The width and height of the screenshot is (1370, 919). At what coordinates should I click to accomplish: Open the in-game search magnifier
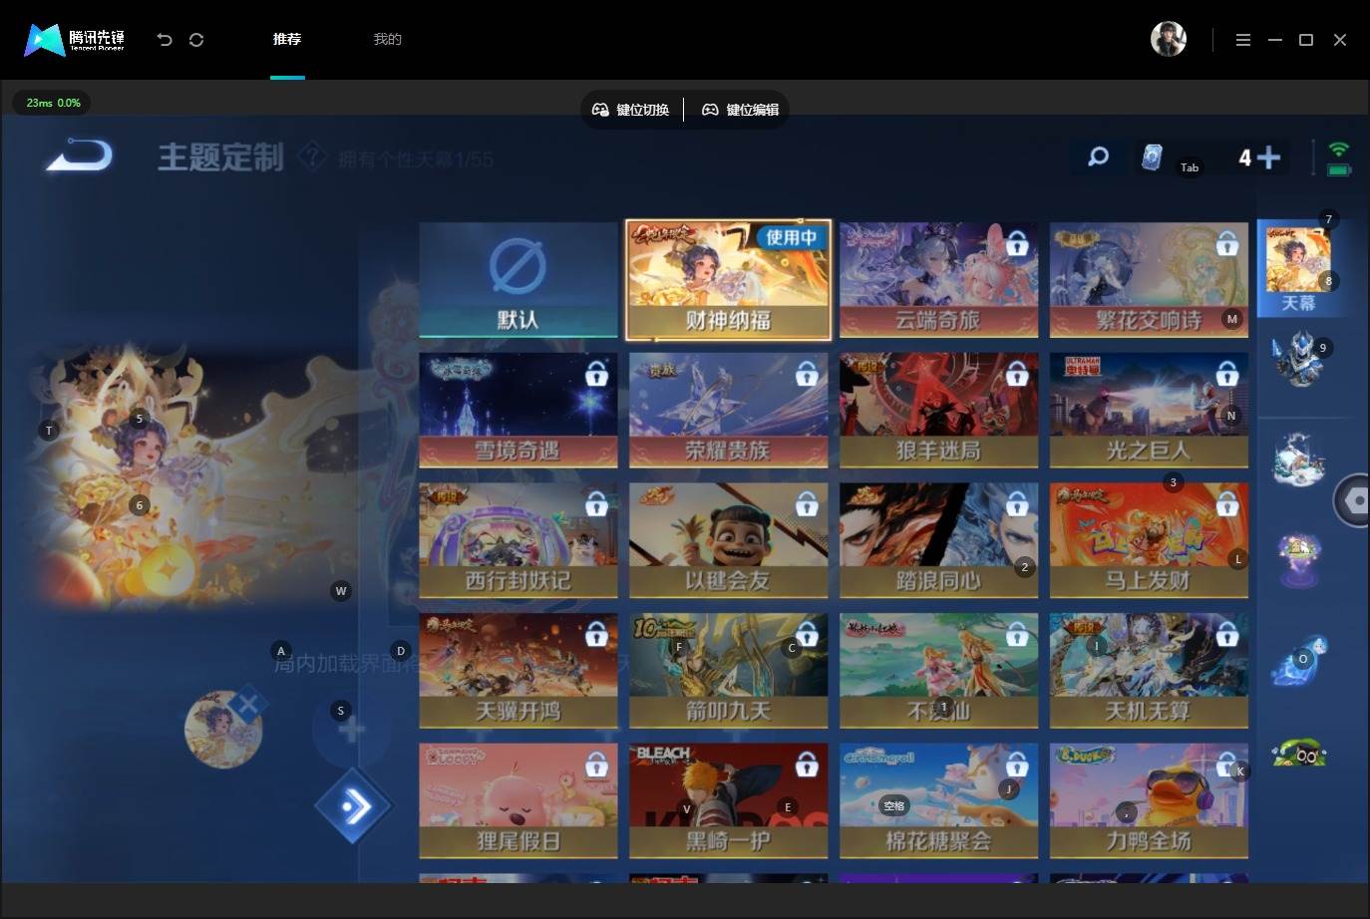[x=1098, y=156]
